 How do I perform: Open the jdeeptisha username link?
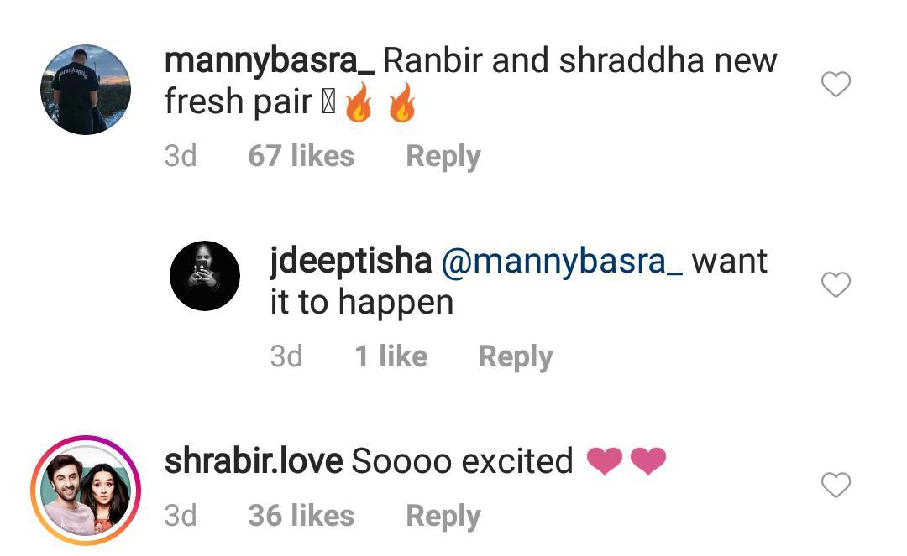[x=351, y=262]
